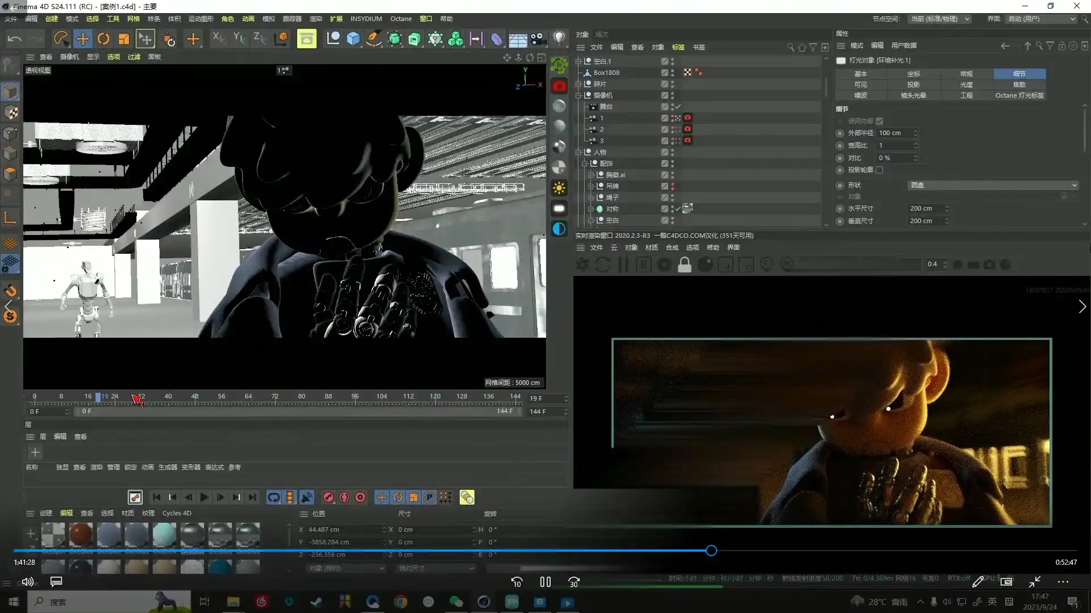Click the Camera object toolbar icon
1091x613 pixels.
[x=538, y=39]
